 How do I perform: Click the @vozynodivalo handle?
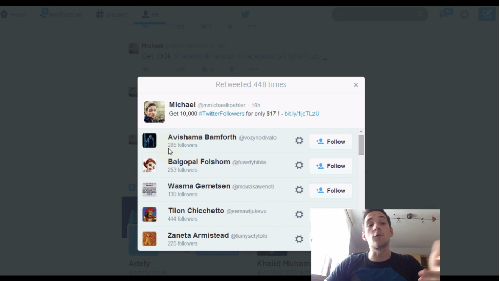click(257, 138)
